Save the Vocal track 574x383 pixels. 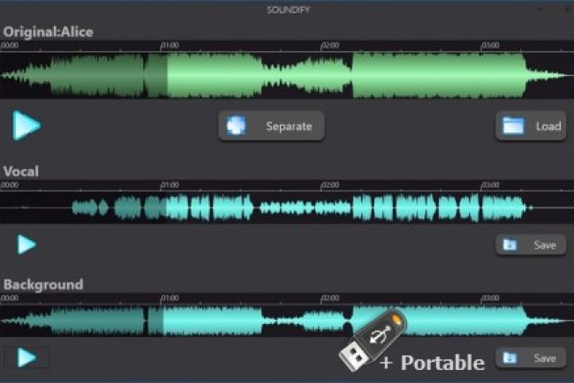[x=531, y=244]
